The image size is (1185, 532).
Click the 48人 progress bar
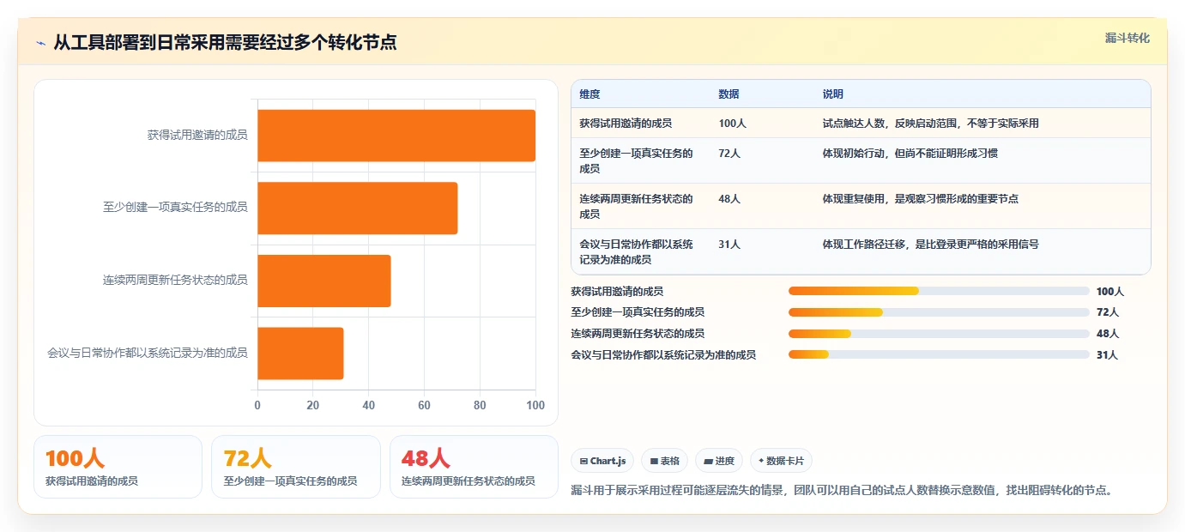click(939, 333)
